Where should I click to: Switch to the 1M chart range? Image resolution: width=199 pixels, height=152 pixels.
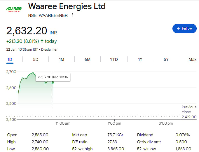[x=62, y=59]
